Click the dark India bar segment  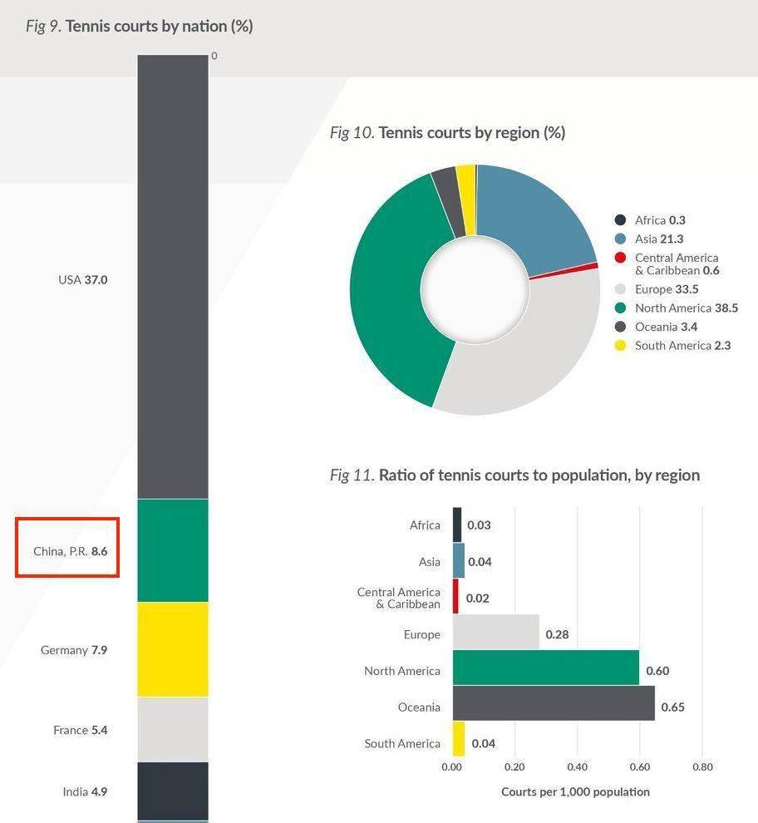(173, 791)
